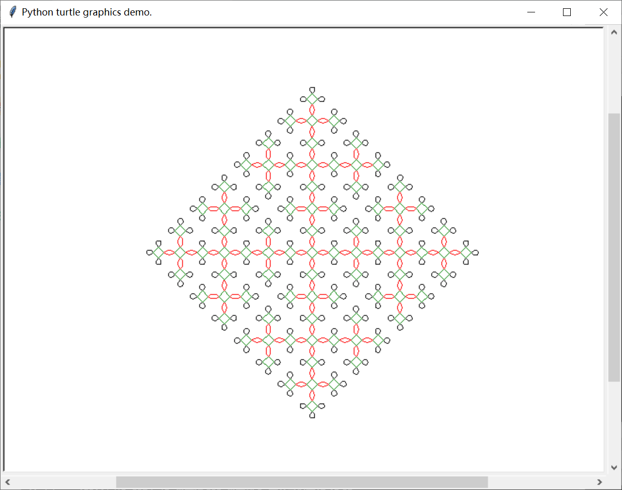Click the horizontal scrollbar left arrow
Screen dimensions: 622x490
click(8, 482)
